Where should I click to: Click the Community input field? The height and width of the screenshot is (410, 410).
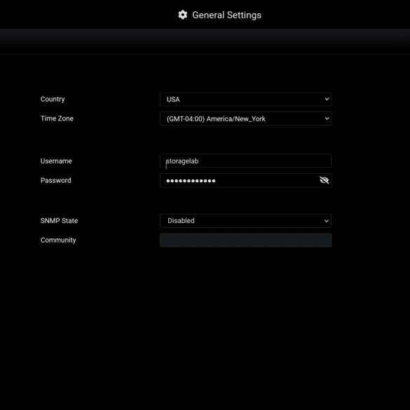pyautogui.click(x=245, y=240)
